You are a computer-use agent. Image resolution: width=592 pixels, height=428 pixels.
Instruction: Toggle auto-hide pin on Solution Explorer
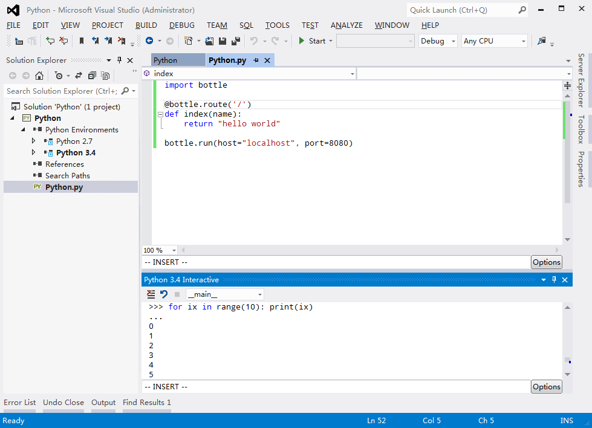pyautogui.click(x=119, y=60)
